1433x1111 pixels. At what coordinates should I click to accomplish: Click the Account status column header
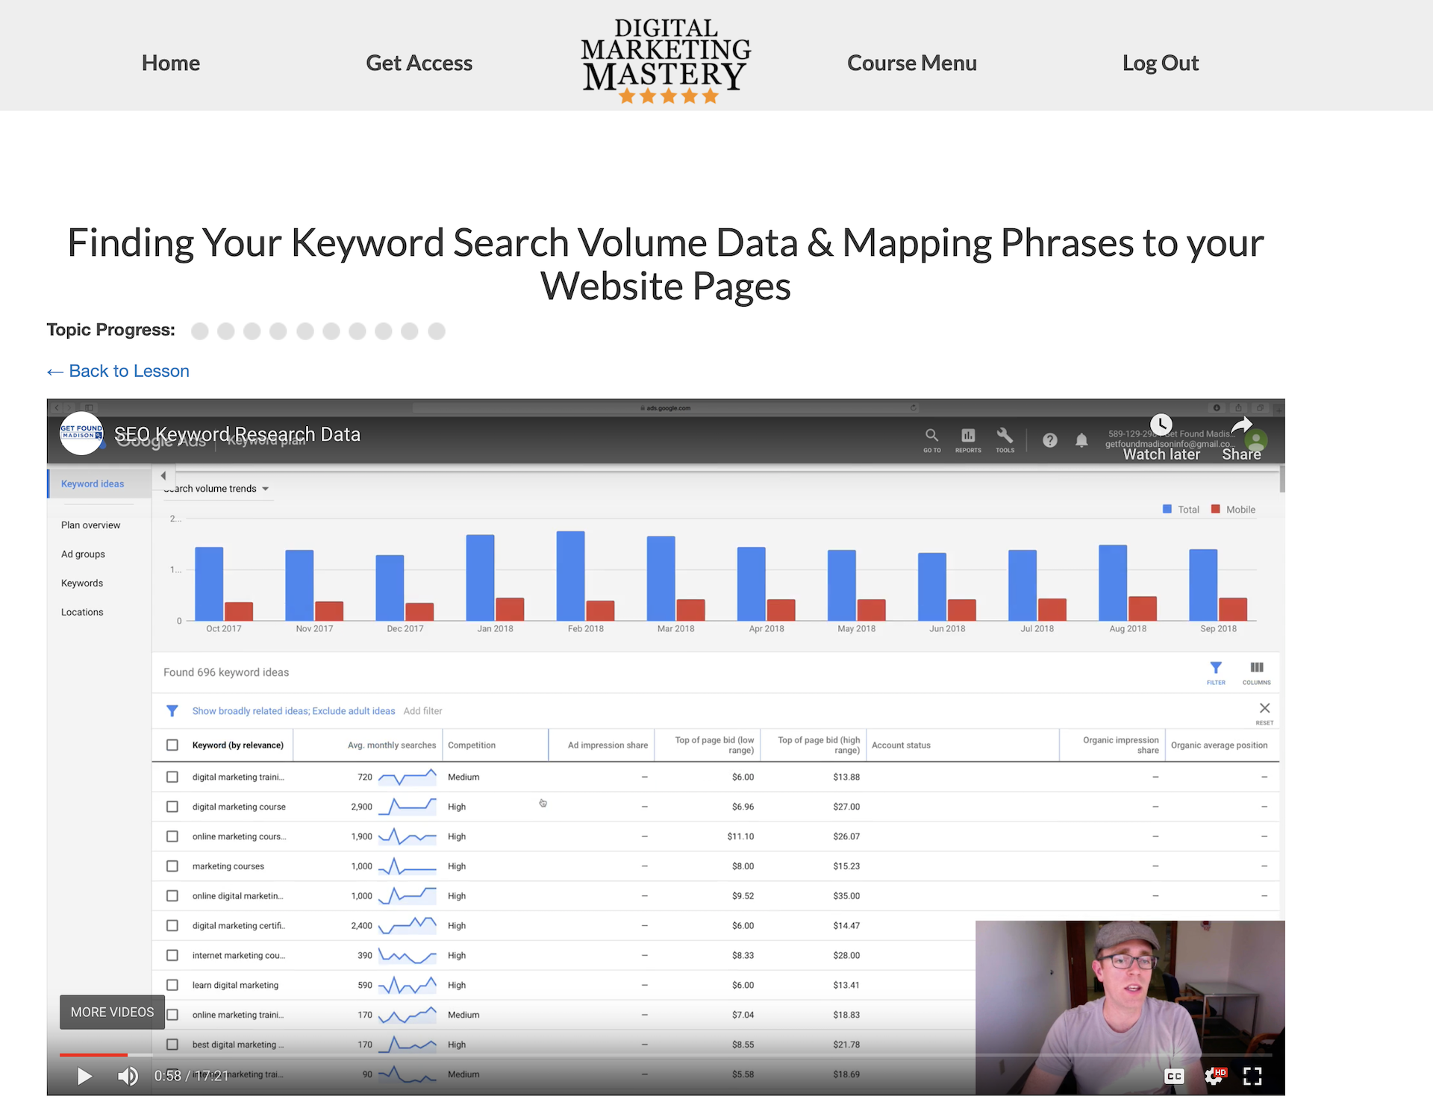[901, 745]
